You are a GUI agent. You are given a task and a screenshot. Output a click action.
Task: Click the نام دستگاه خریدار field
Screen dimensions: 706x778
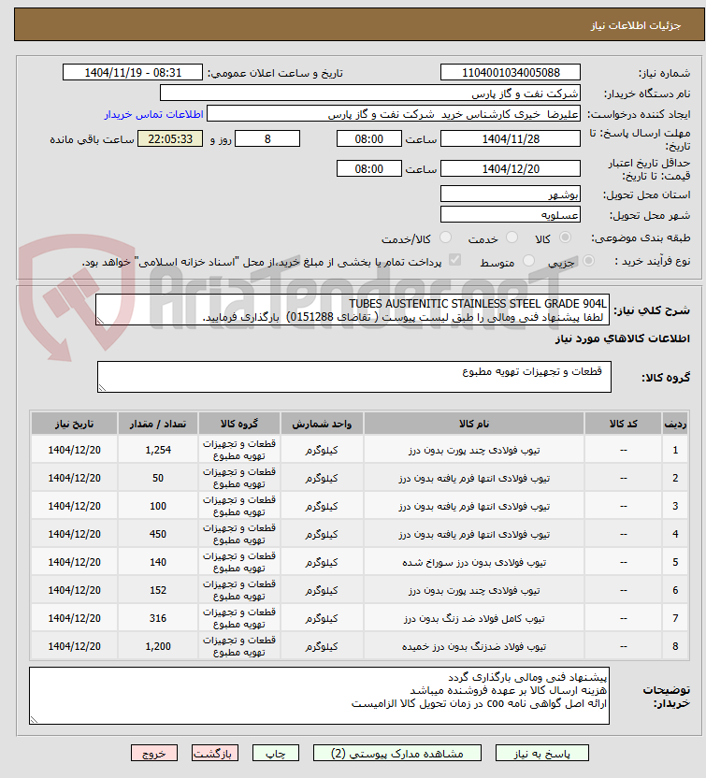click(370, 94)
